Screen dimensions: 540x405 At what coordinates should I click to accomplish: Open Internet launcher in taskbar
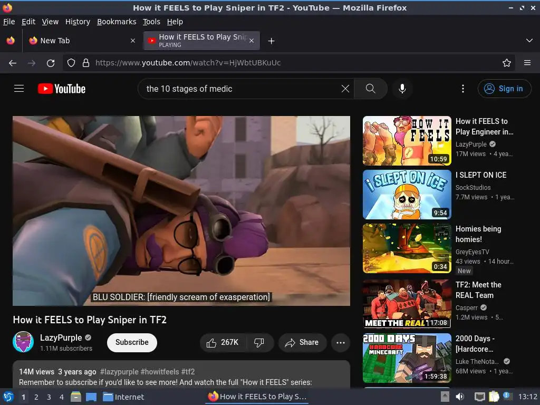(123, 397)
